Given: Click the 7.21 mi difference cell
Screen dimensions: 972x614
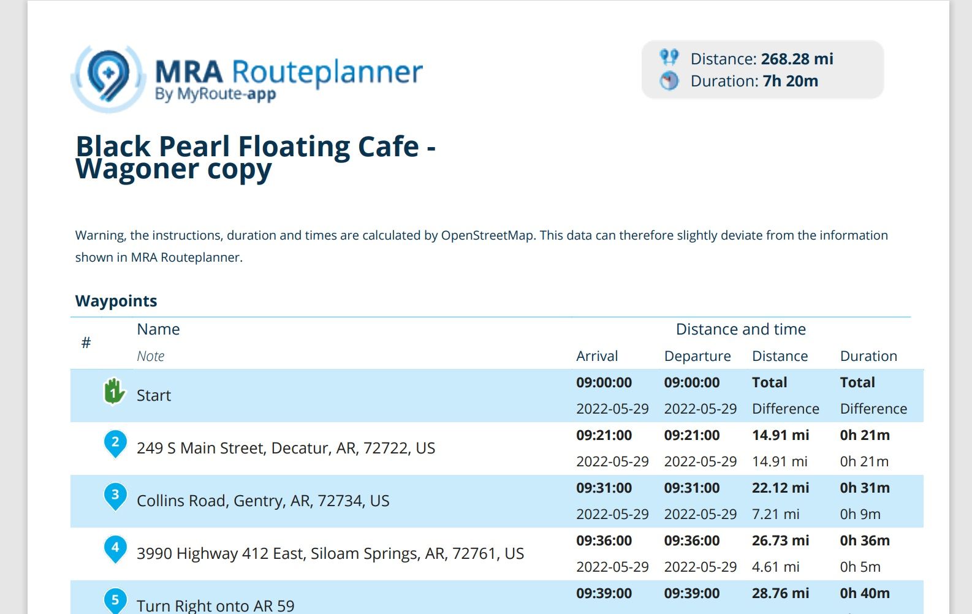Looking at the screenshot, I should (x=776, y=514).
